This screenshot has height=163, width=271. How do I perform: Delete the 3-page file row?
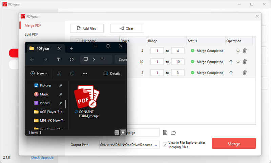pyautogui.click(x=245, y=73)
